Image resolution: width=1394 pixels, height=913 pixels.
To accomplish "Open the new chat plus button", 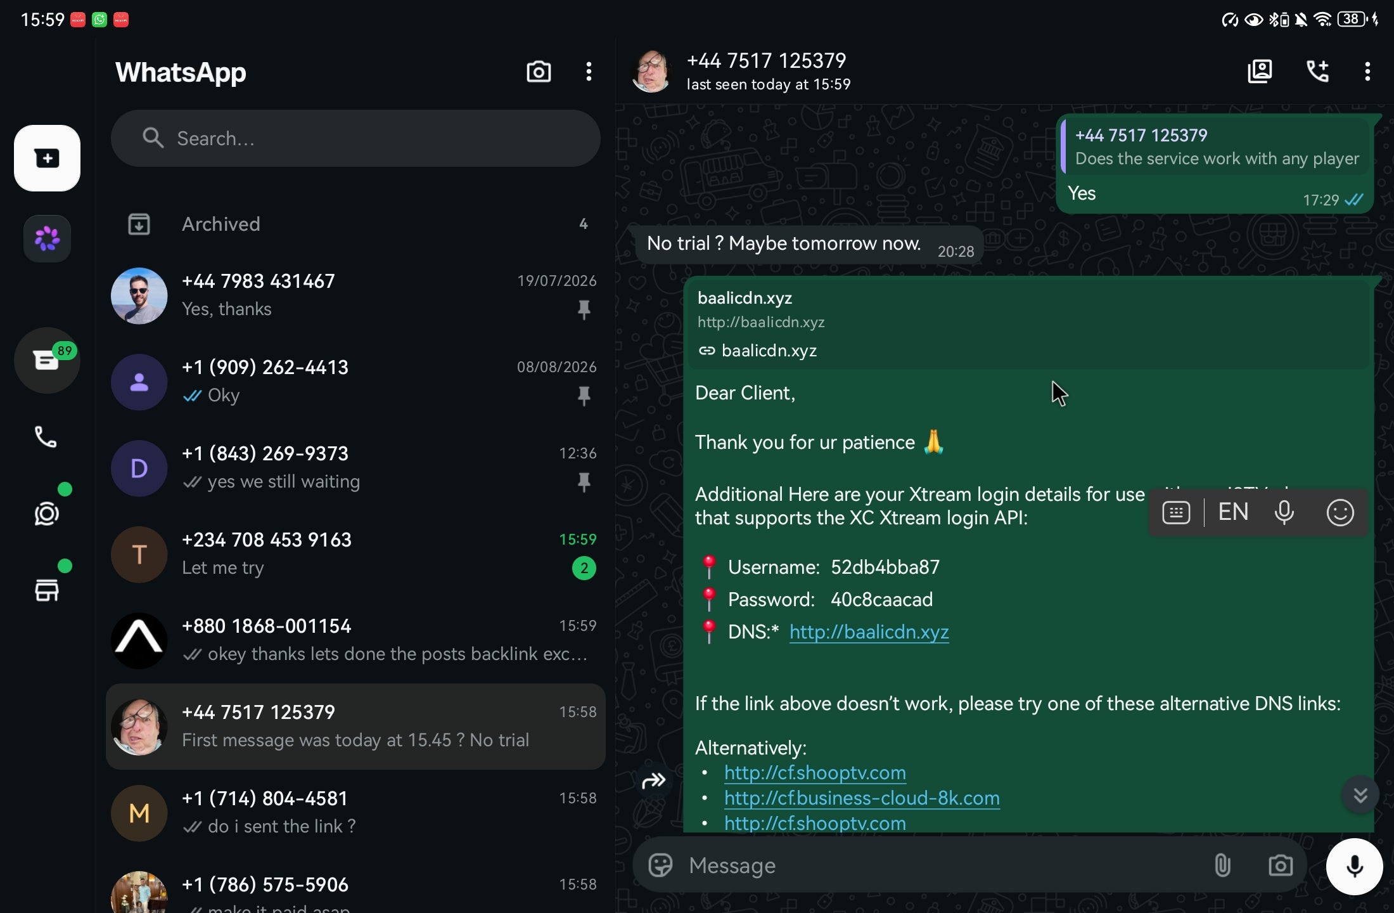I will [x=47, y=158].
